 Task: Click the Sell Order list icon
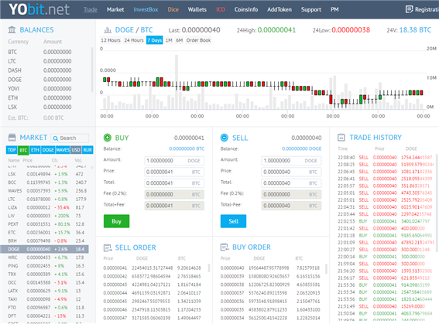[x=108, y=247]
